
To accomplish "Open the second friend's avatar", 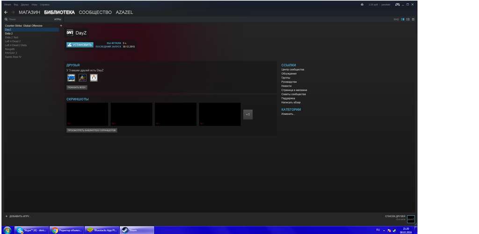I will [x=82, y=78].
